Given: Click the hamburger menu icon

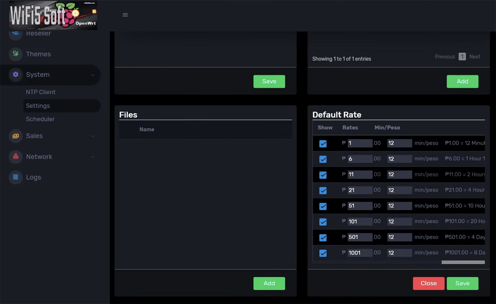Looking at the screenshot, I should point(125,15).
